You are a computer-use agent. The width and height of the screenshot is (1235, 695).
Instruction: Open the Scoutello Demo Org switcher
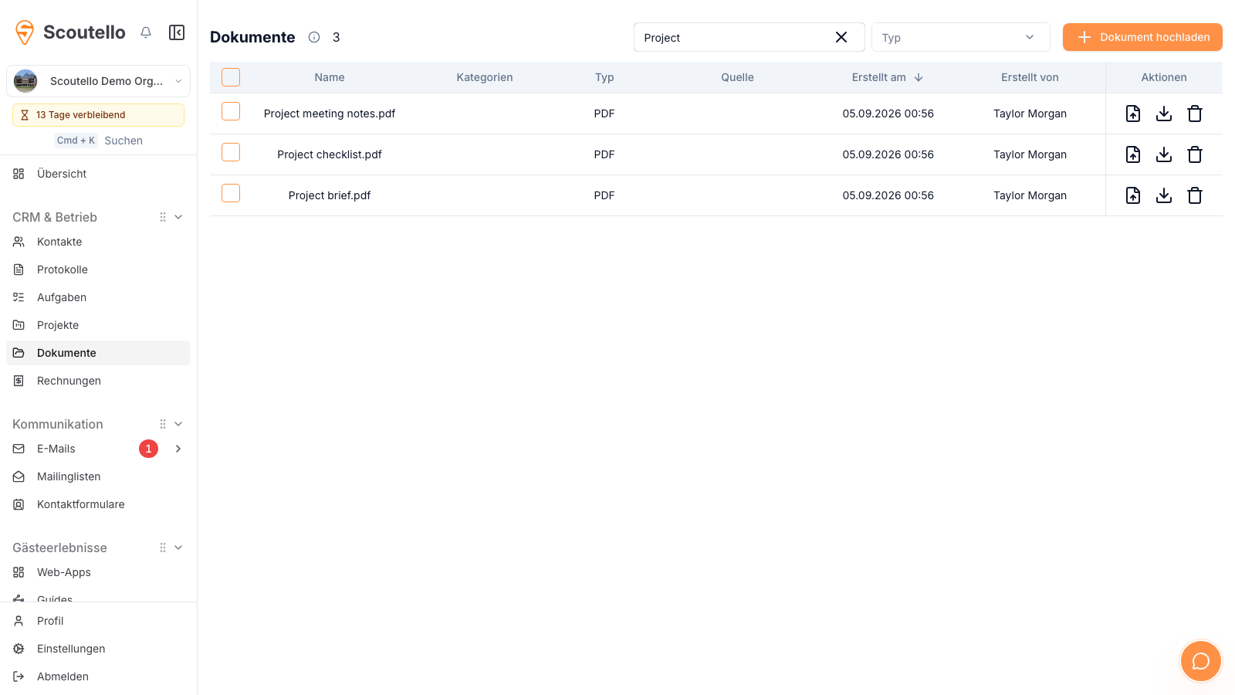98,81
